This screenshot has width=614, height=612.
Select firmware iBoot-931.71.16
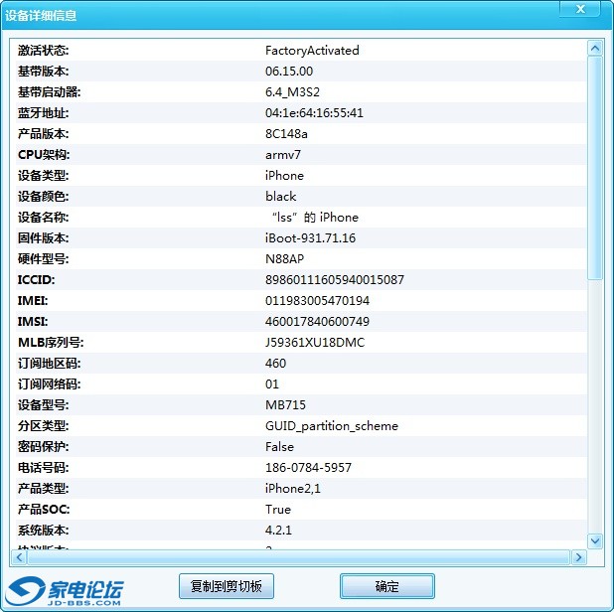(311, 238)
